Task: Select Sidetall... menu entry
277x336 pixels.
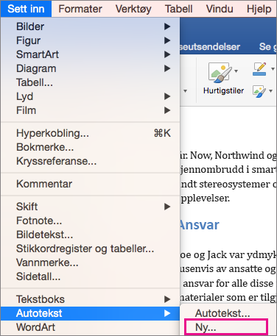Action: pyautogui.click(x=90, y=276)
